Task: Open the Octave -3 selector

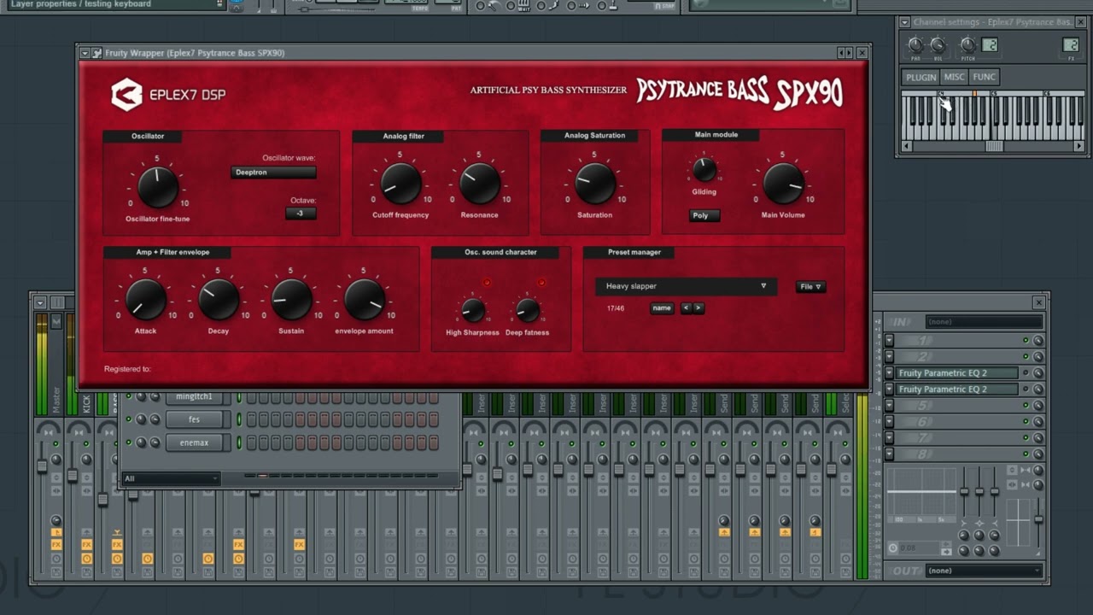Action: click(x=301, y=214)
